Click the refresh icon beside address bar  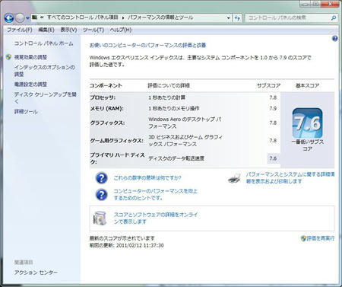point(237,18)
